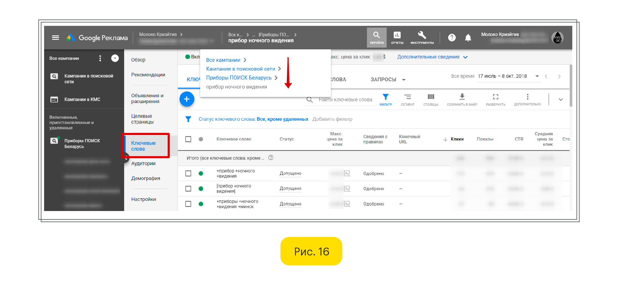Select all keywords header checkbox

(x=188, y=139)
